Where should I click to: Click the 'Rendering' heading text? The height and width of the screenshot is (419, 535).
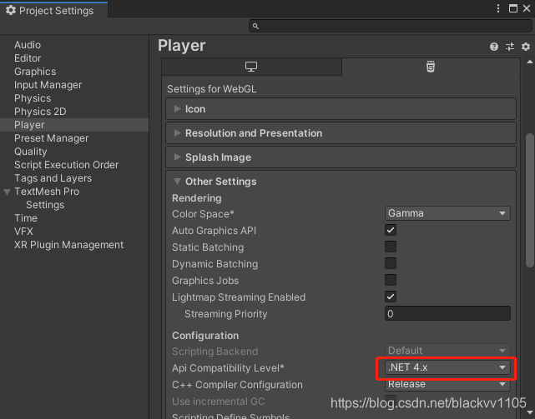196,198
